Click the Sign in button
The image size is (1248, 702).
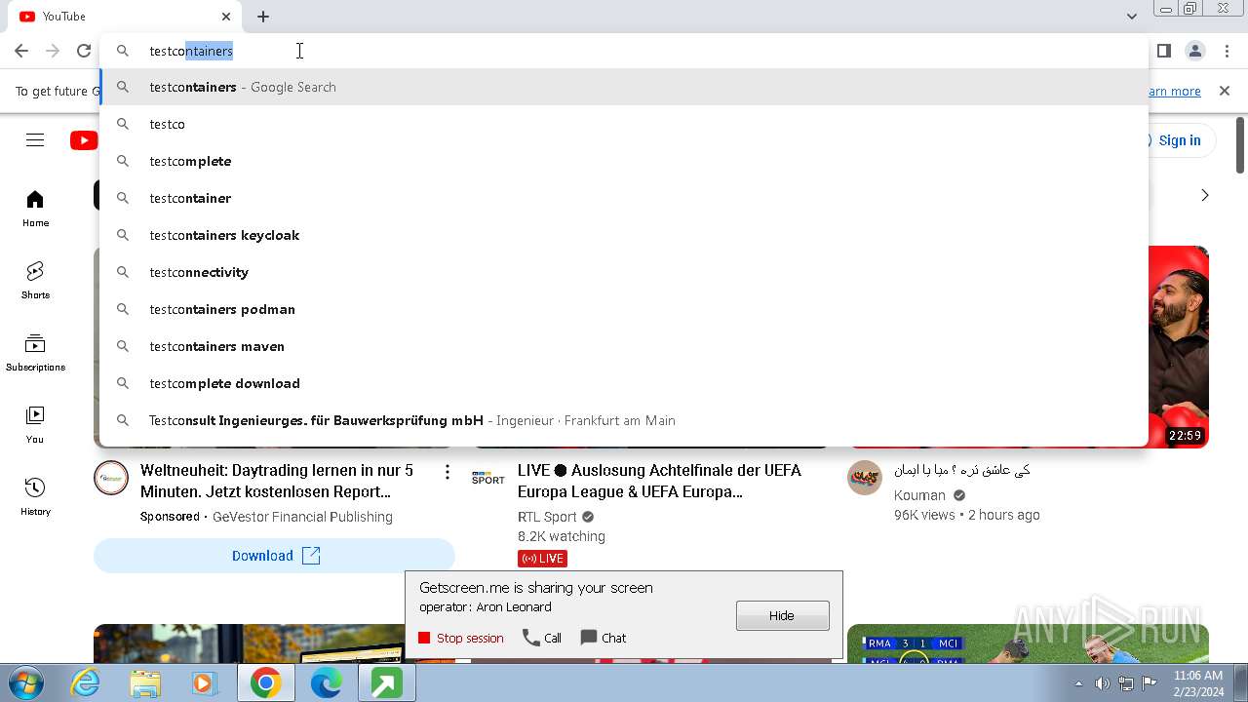pyautogui.click(x=1180, y=140)
